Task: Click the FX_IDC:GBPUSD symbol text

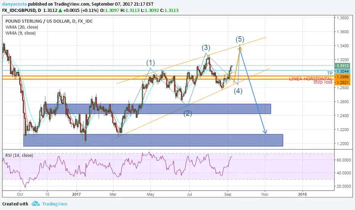Action: click(19, 10)
